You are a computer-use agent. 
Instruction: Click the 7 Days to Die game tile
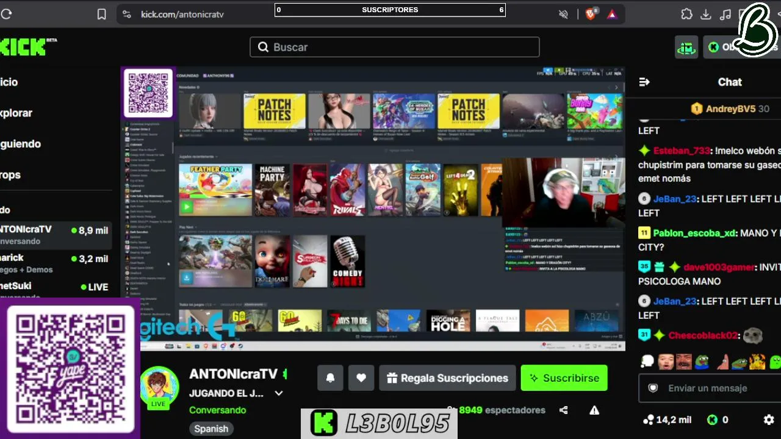point(348,321)
